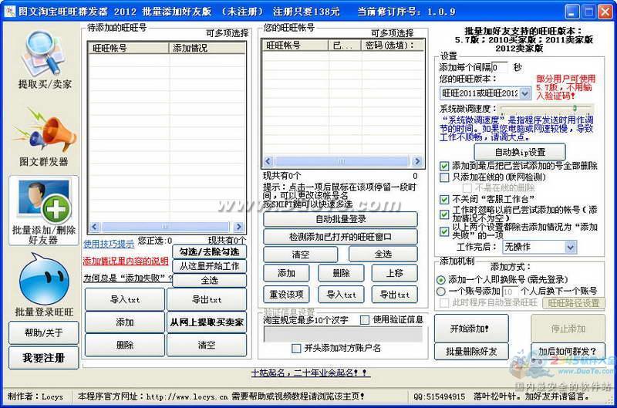Image resolution: width=617 pixels, height=408 pixels.
Task: Enable 使用验证信息 checkbox
Action: click(x=365, y=319)
